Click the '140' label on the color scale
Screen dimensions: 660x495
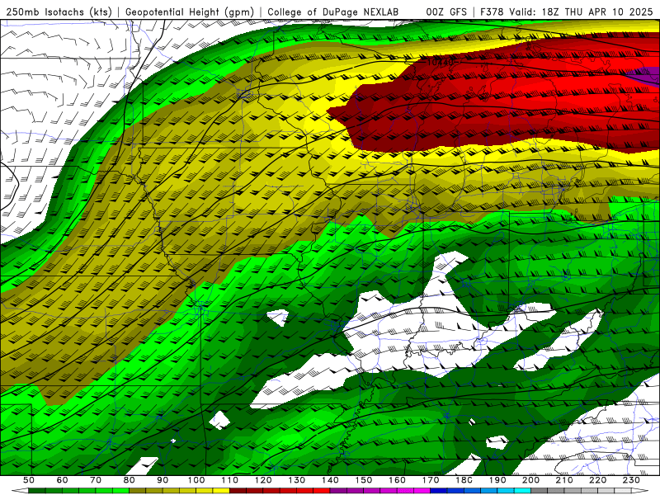pyautogui.click(x=330, y=480)
